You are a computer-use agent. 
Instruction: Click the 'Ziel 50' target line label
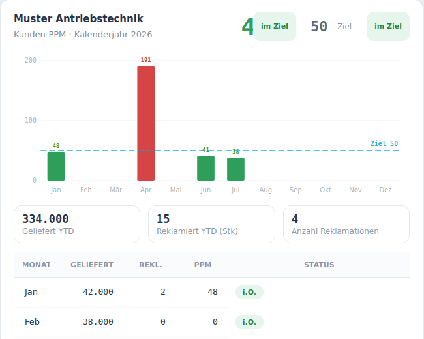384,143
